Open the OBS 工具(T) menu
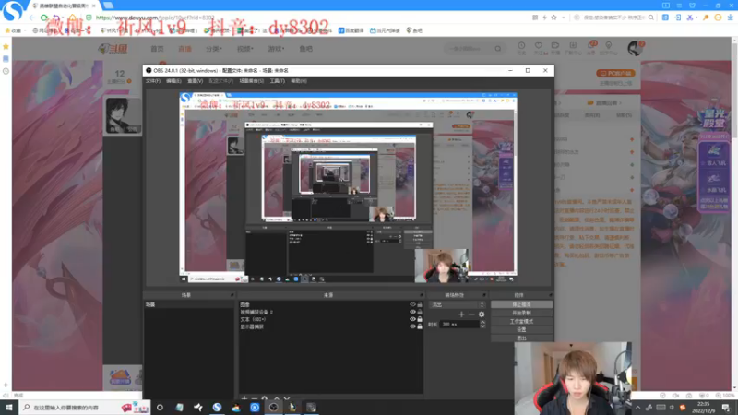This screenshot has height=415, width=738. tap(278, 81)
